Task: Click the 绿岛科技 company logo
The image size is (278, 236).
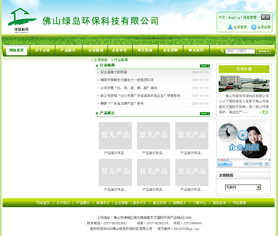Action: pos(22,21)
